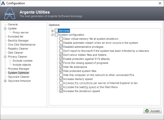Expand the Spyware Inmunize tree node
Image resolution: width=164 pixels, height=120 pixels.
click(5, 81)
